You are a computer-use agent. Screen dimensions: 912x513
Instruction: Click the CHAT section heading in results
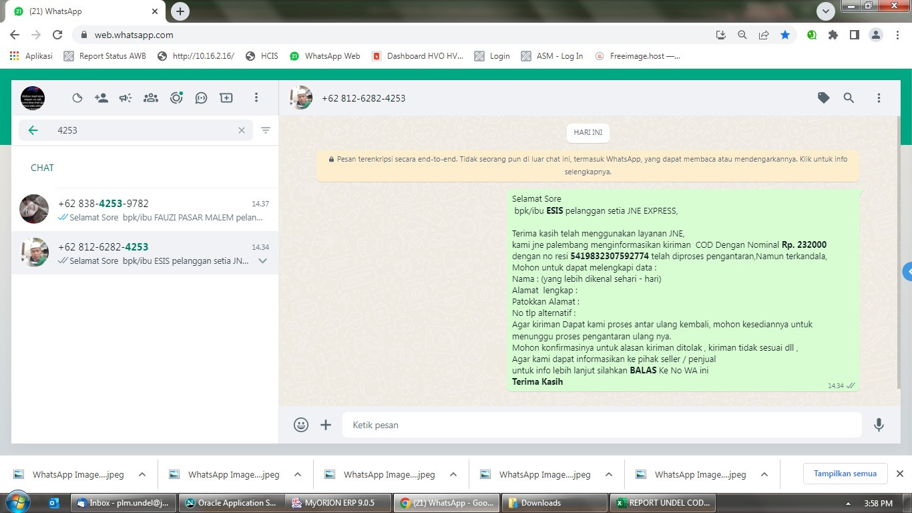click(x=42, y=168)
